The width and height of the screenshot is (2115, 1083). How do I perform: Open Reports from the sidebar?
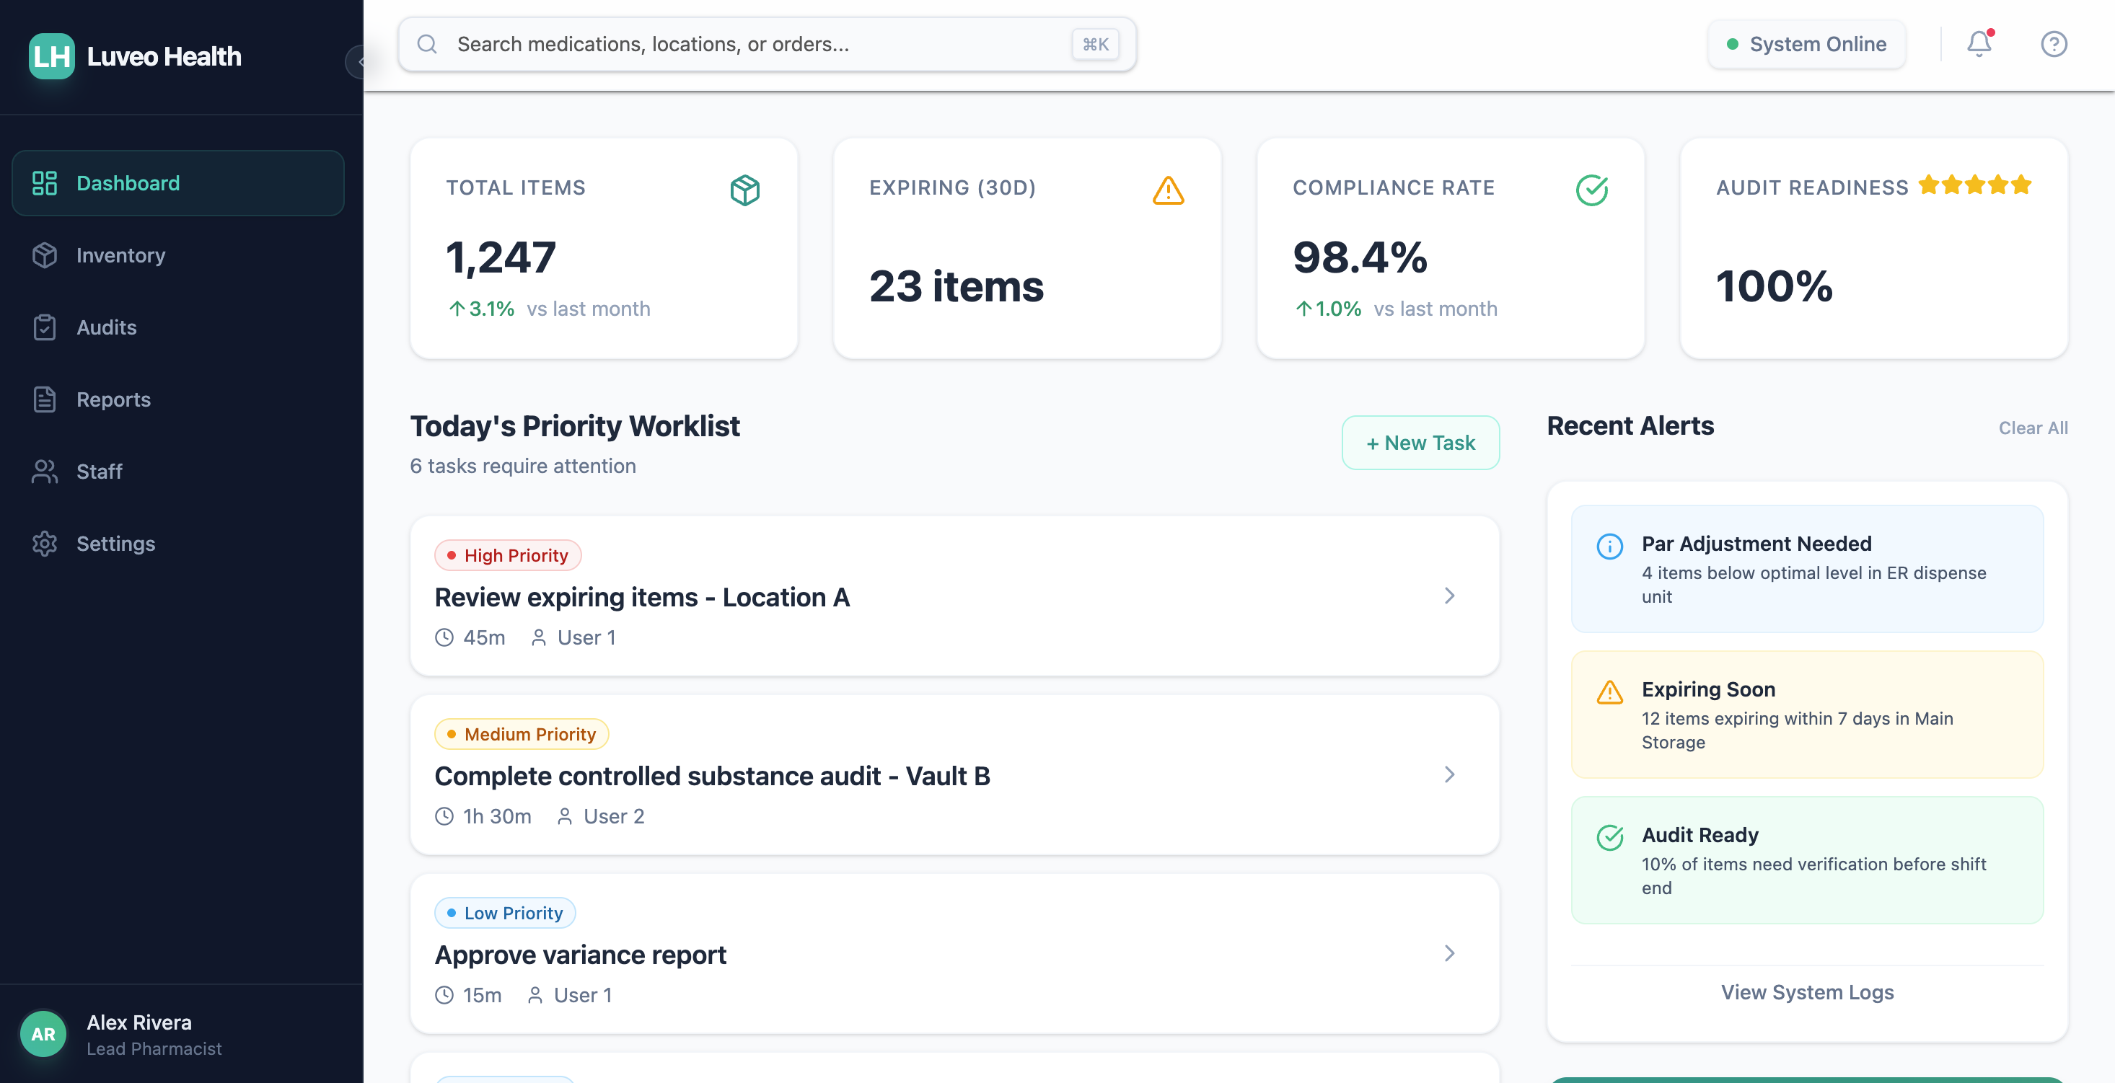pyautogui.click(x=113, y=399)
